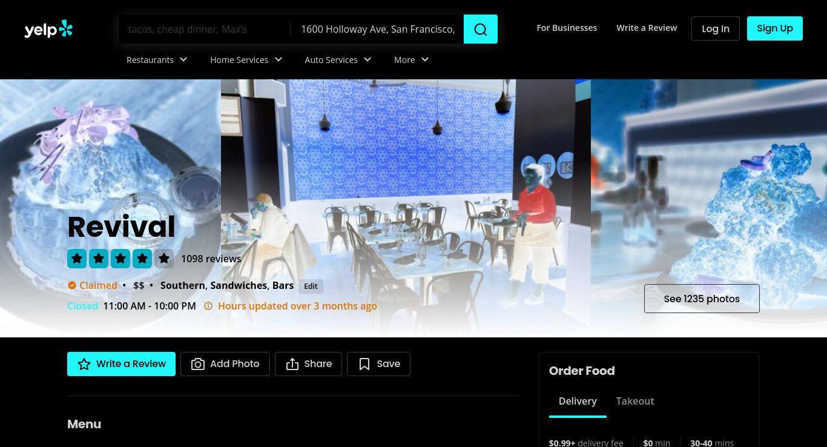The image size is (827, 447).
Task: Focus the 1600 Holloway Ave location field
Action: tap(378, 29)
